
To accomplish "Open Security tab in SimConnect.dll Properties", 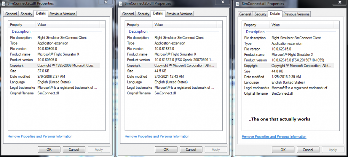I will tap(260, 14).
